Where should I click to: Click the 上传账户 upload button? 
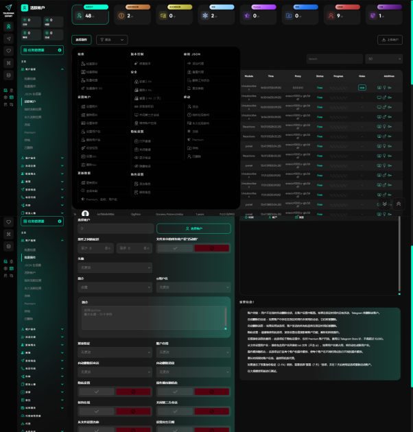coord(390,40)
